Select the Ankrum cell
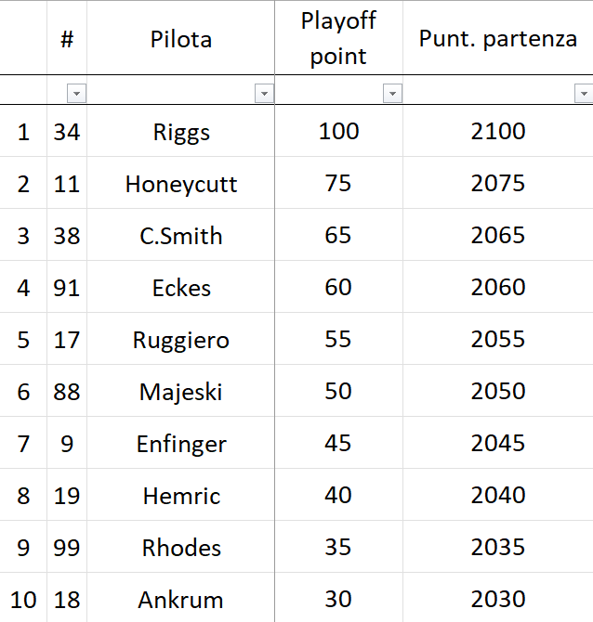This screenshot has height=622, width=593. pos(180,598)
